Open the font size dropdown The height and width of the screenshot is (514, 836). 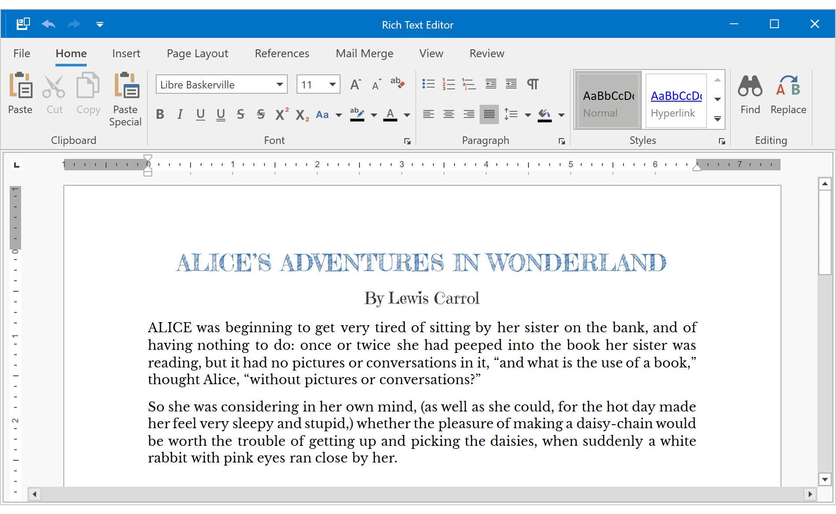coord(332,84)
